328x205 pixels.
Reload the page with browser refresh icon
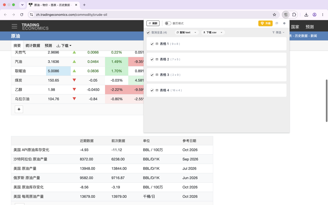[22, 15]
